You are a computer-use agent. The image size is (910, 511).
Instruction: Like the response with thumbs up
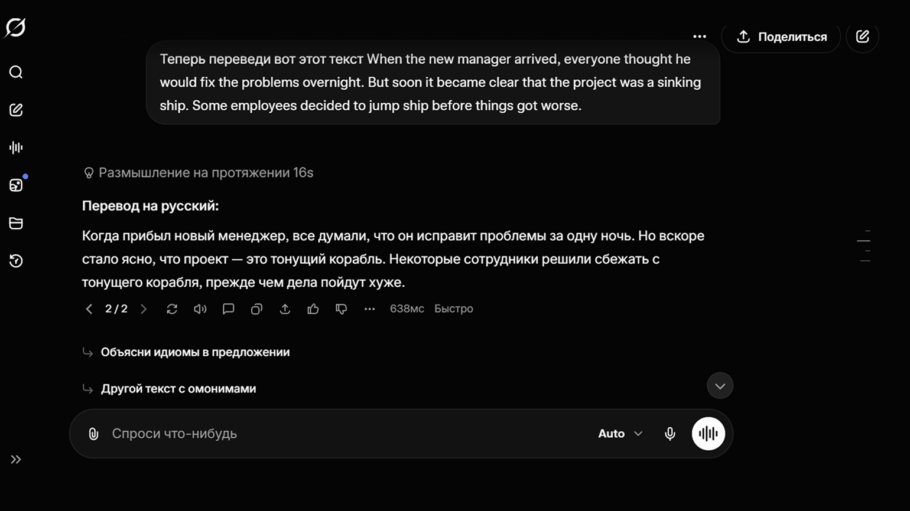pos(313,309)
